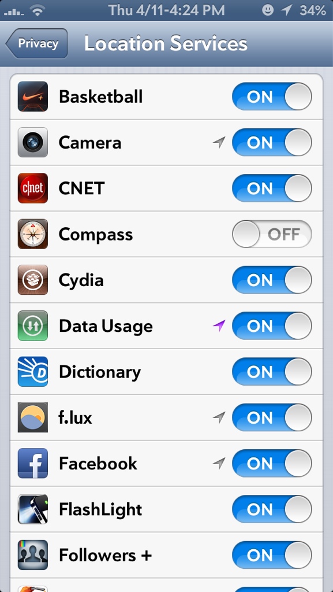Tap the Camera app icon
Viewport: 333px width, 592px height.
coord(33,142)
